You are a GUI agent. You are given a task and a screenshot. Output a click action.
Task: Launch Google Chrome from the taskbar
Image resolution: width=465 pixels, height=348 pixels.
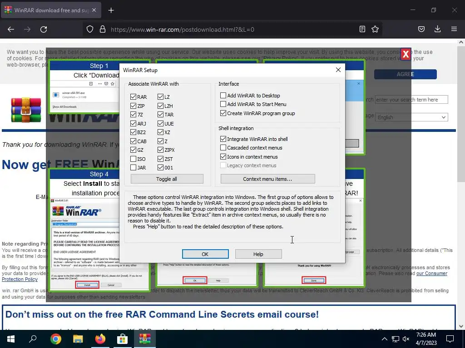click(x=56, y=339)
